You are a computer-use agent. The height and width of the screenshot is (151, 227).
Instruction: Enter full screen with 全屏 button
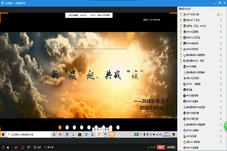click(x=37, y=147)
